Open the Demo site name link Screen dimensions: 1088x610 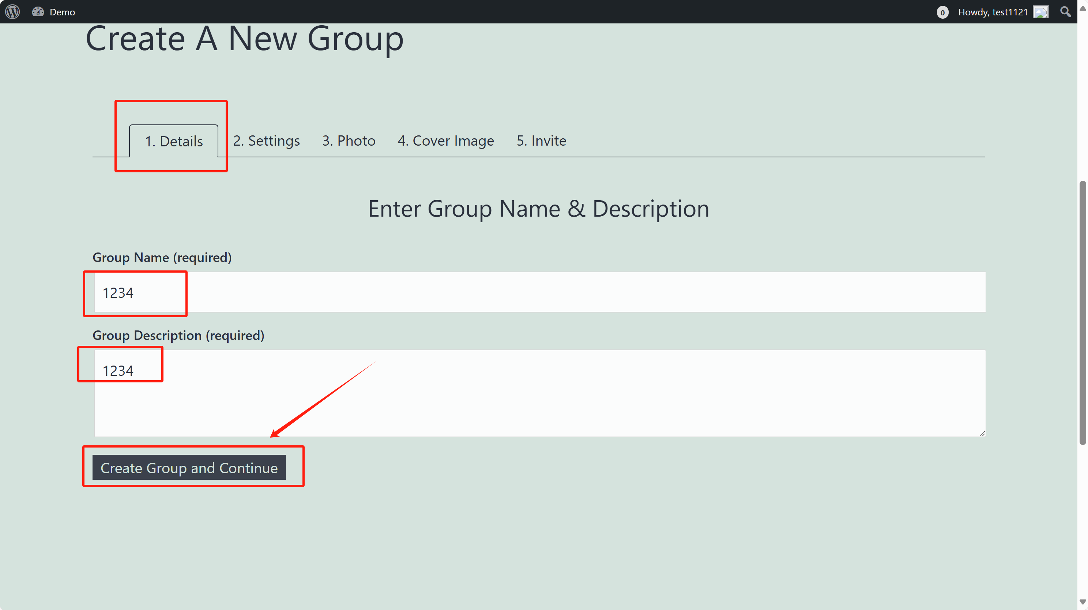coord(62,12)
